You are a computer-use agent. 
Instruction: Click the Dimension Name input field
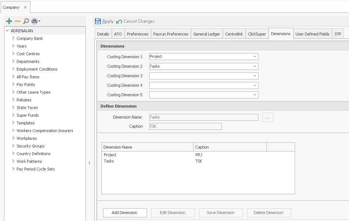point(204,117)
